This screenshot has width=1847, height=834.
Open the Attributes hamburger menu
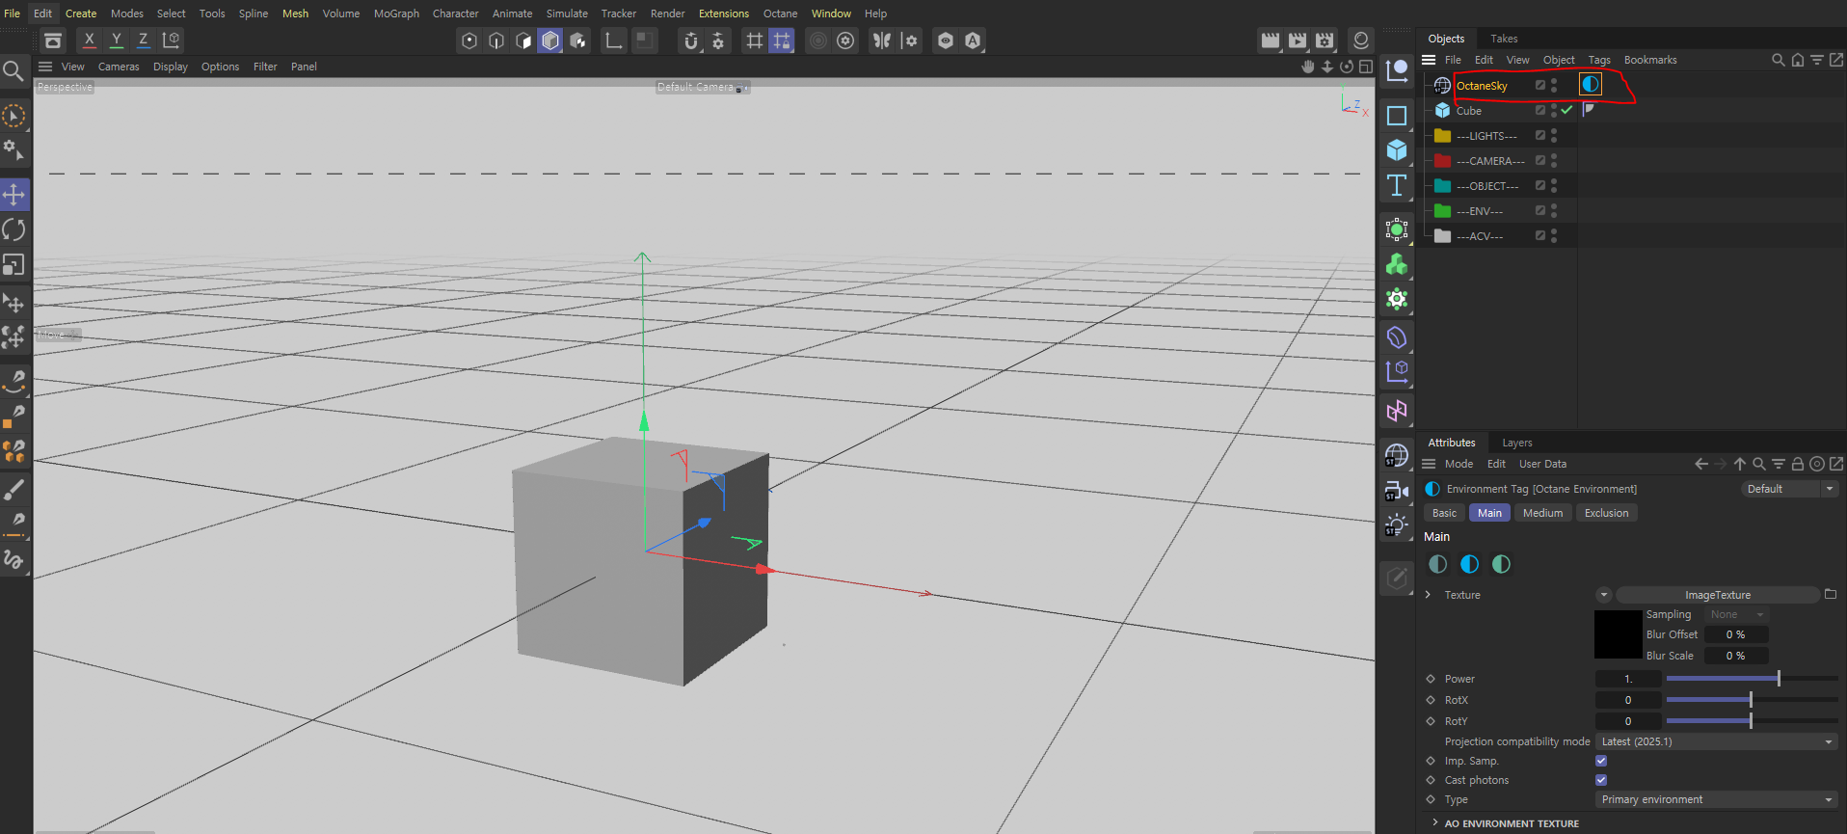click(1429, 464)
